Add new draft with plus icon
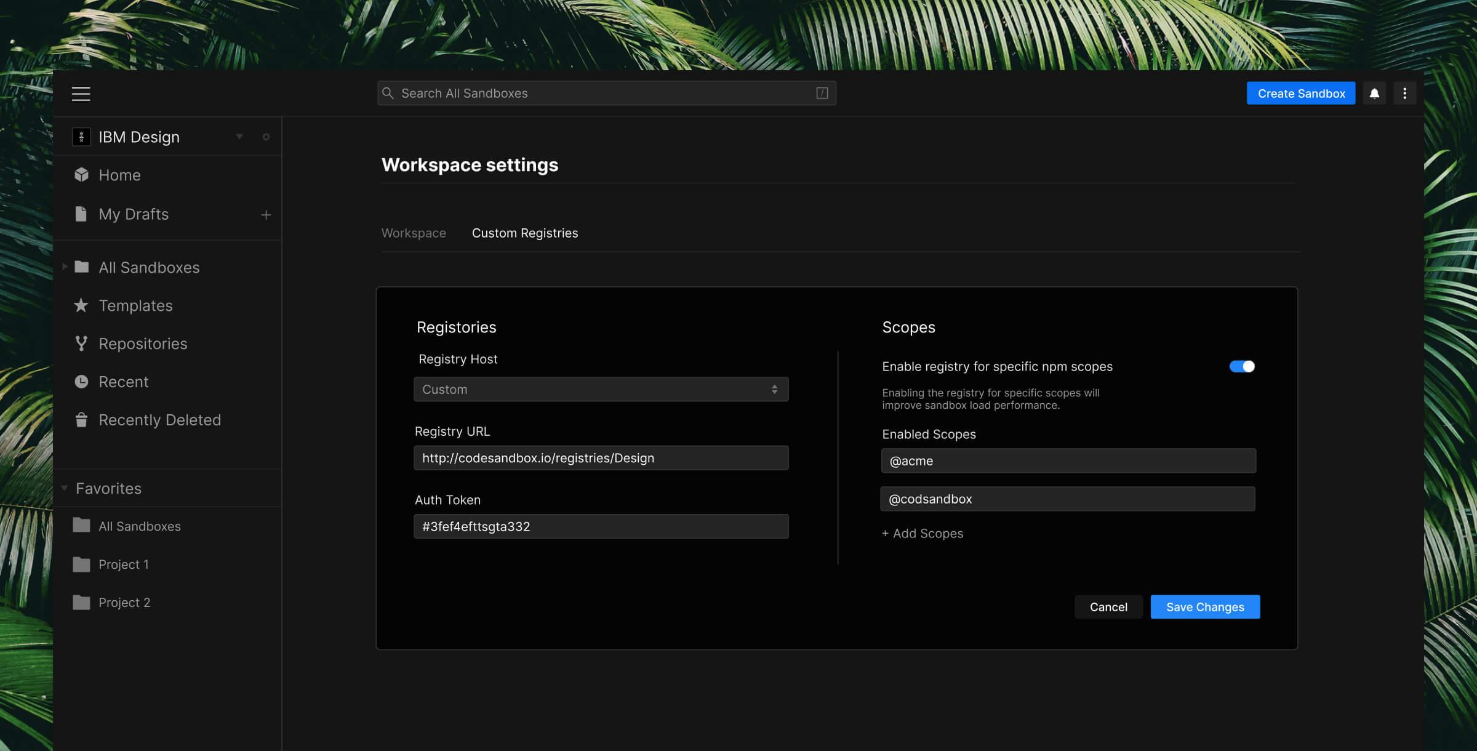 [266, 215]
